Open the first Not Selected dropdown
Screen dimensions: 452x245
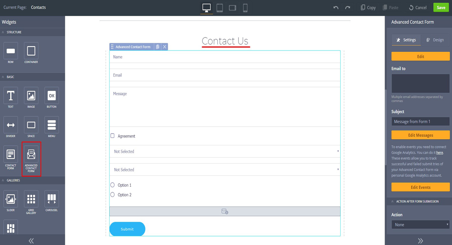pos(224,151)
